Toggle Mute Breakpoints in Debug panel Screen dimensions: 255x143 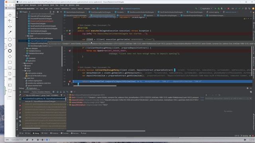point(20,113)
